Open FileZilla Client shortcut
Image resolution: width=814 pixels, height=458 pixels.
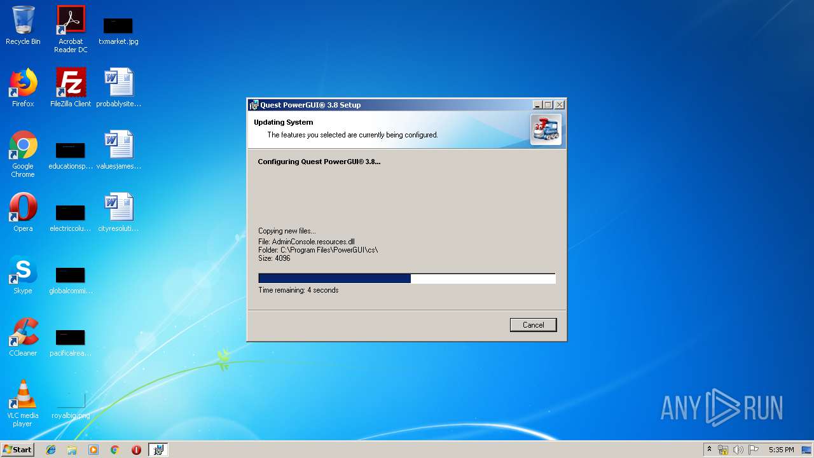[71, 88]
